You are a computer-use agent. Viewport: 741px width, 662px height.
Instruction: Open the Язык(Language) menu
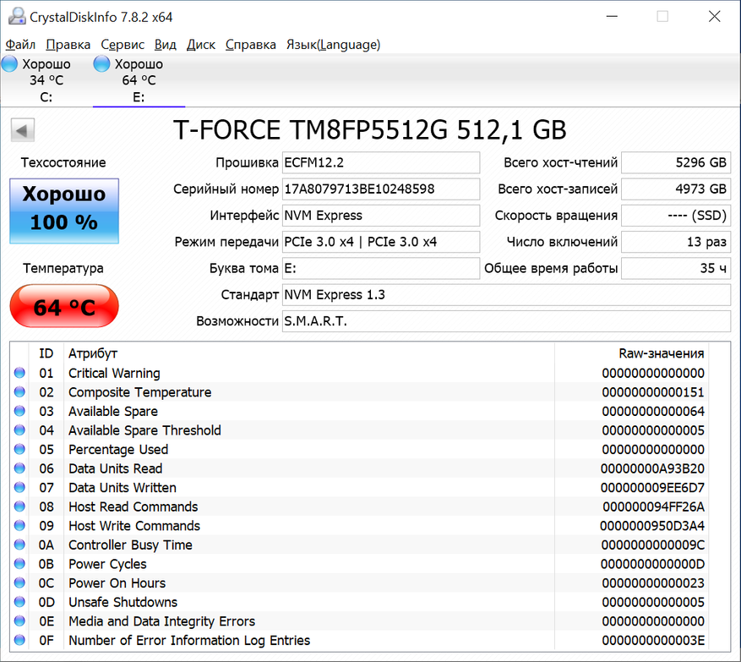[x=333, y=45]
